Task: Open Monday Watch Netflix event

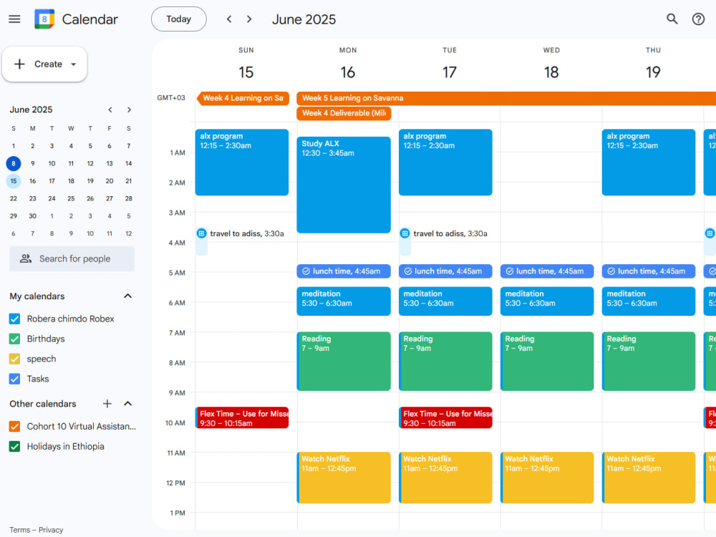Action: click(344, 478)
